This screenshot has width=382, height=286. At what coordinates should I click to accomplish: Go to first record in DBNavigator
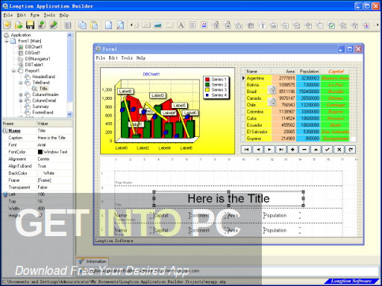[x=246, y=150]
